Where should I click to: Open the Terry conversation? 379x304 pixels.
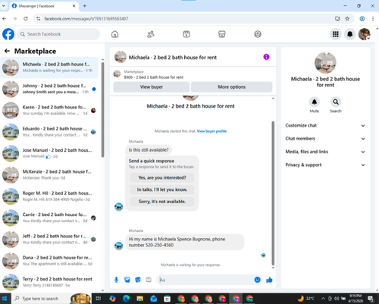pyautogui.click(x=49, y=282)
